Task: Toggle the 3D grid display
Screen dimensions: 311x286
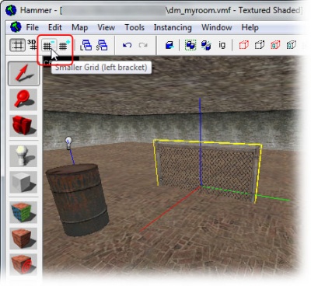Action: click(x=33, y=45)
